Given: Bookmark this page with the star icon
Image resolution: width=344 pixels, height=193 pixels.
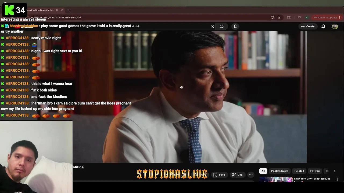Looking at the screenshot, I should click(x=279, y=17).
